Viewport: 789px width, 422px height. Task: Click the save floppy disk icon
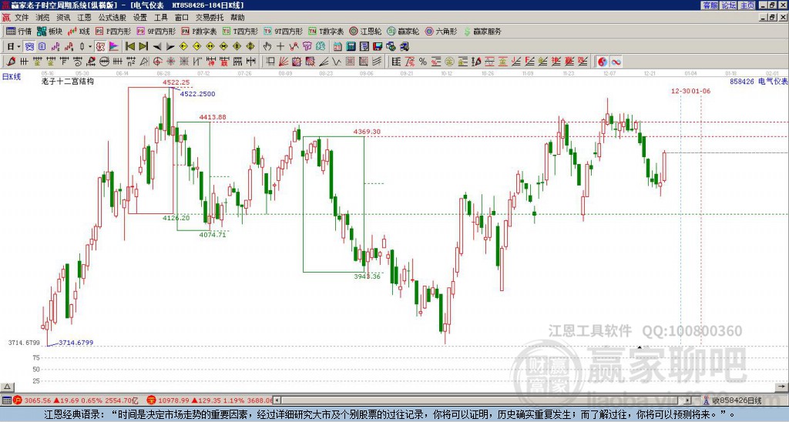[x=378, y=47]
